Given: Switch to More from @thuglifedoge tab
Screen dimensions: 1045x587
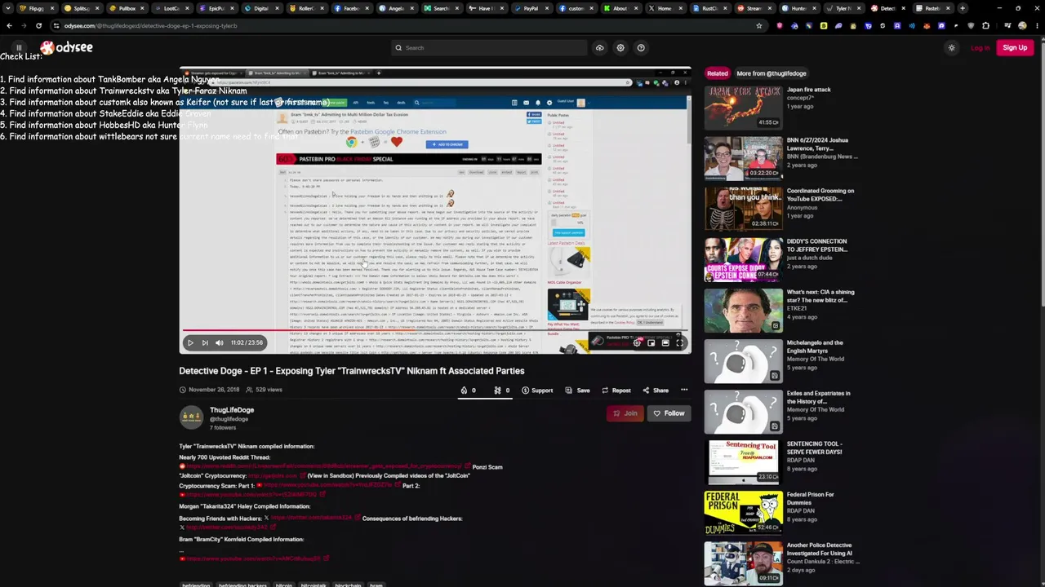Looking at the screenshot, I should pos(772,73).
